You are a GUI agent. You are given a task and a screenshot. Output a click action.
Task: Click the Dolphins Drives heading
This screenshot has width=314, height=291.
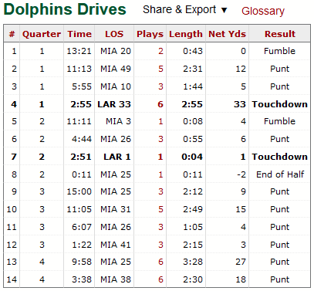[x=65, y=9]
